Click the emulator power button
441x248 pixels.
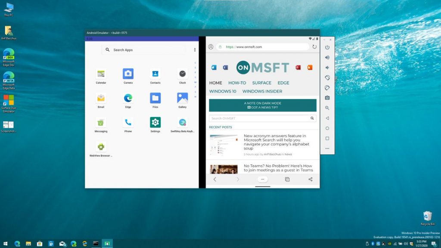click(x=327, y=47)
